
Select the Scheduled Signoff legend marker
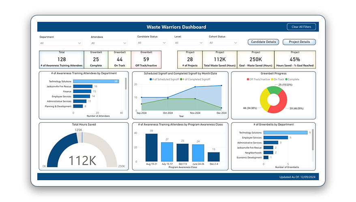pyautogui.click(x=152, y=80)
